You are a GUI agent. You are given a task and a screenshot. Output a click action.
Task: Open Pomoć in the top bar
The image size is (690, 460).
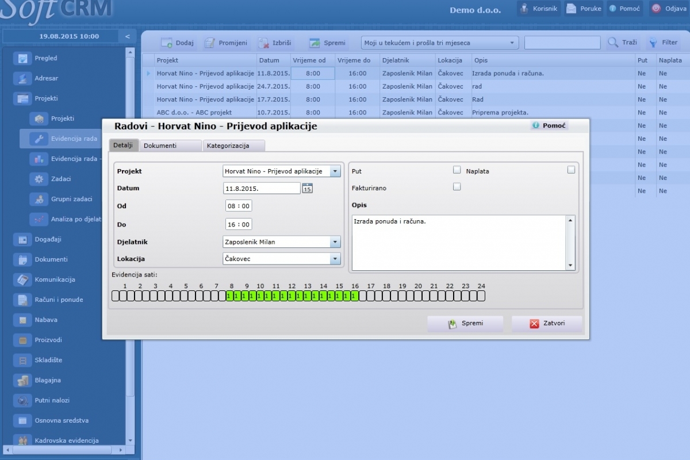[624, 8]
